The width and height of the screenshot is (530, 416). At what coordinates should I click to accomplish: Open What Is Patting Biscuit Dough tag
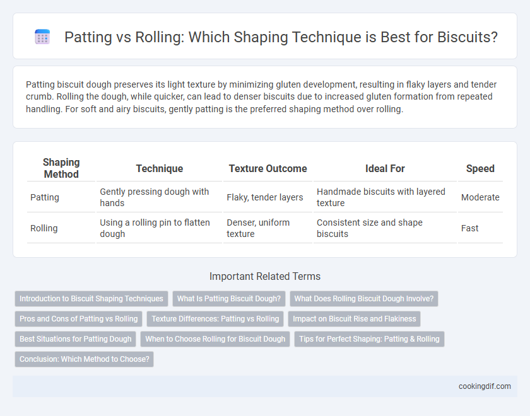229,299
